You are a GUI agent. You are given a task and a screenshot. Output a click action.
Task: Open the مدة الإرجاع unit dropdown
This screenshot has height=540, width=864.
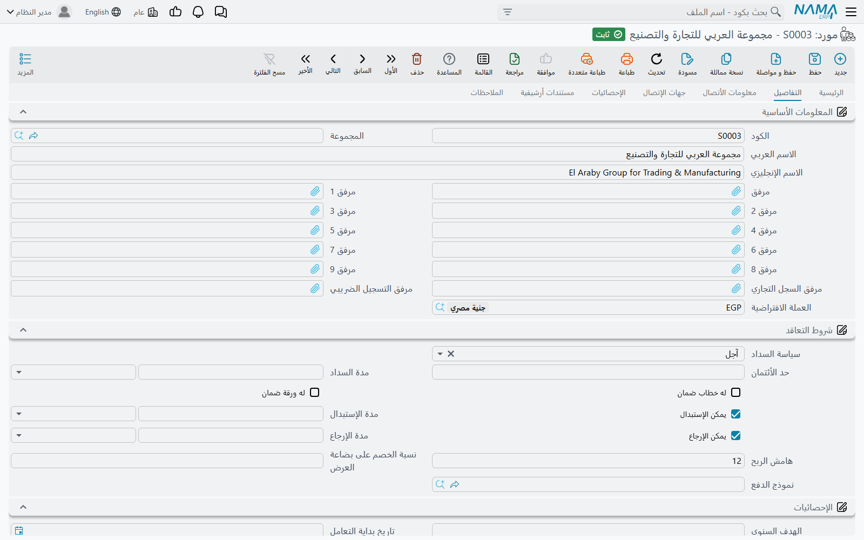pos(19,435)
